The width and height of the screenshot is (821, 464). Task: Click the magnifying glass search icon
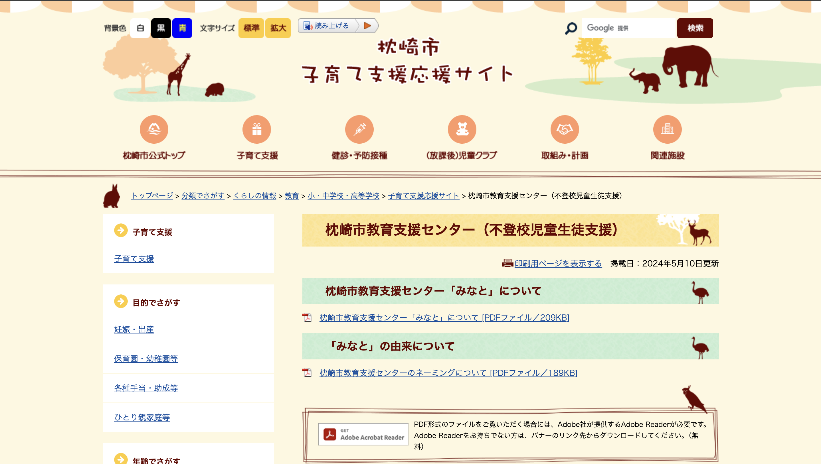[571, 28]
